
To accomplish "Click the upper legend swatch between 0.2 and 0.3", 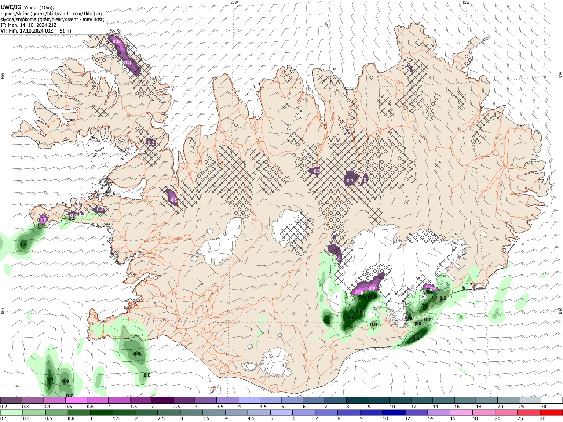I will click(11, 400).
